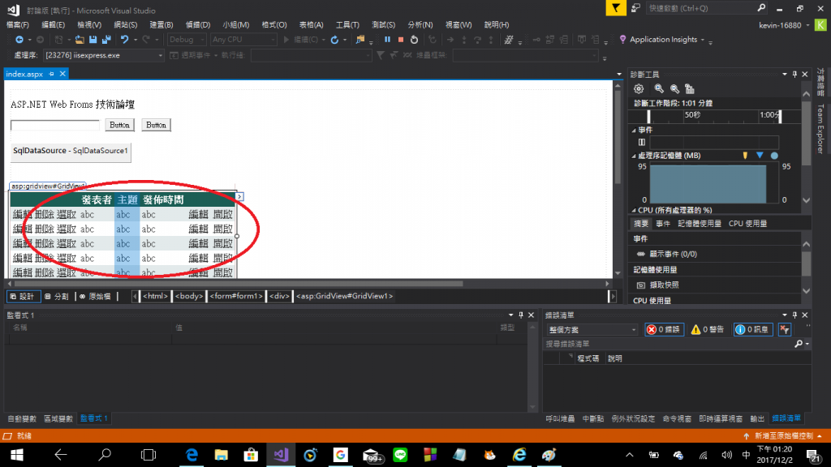Open GridView smart tag arrow
The image size is (831, 467).
click(x=239, y=197)
